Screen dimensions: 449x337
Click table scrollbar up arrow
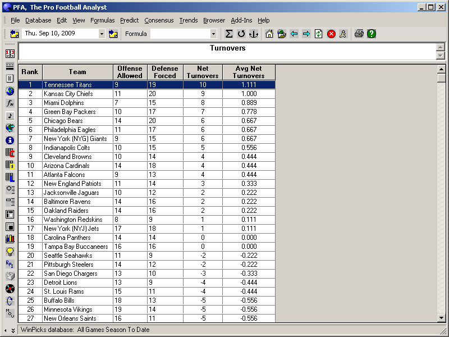[x=441, y=69]
